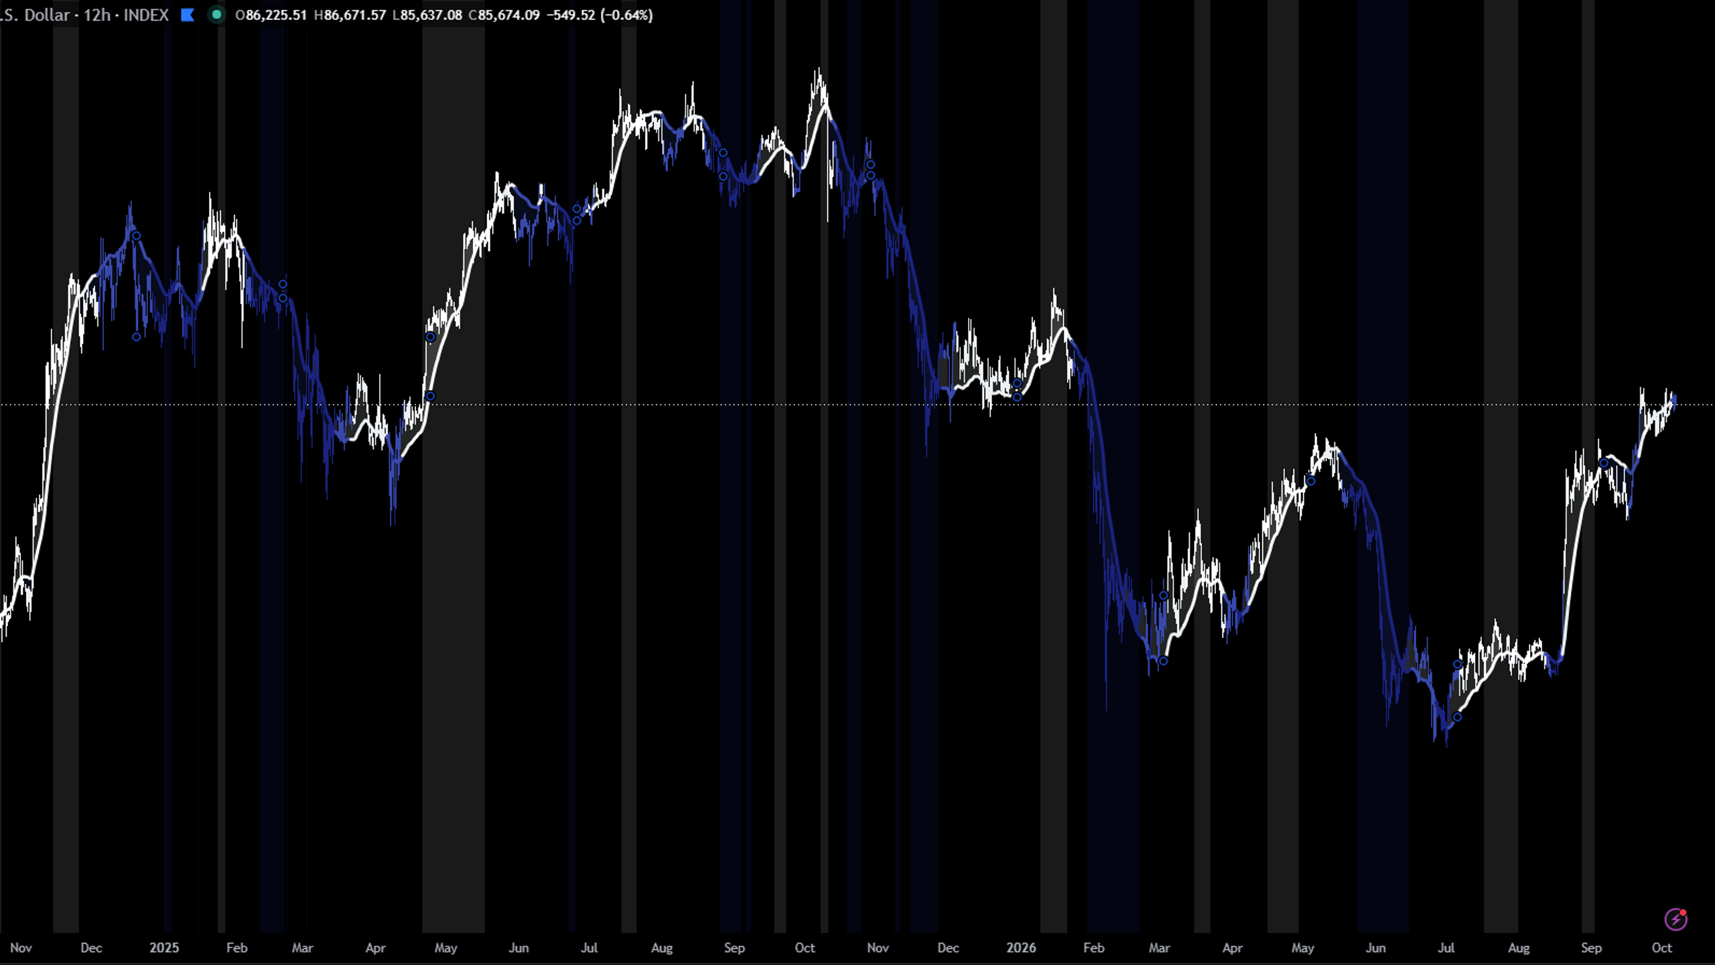Select the high value 86,671.57
This screenshot has width=1715, height=965.
[x=355, y=15]
